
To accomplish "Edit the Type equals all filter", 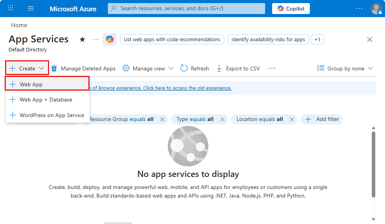I will click(x=195, y=119).
